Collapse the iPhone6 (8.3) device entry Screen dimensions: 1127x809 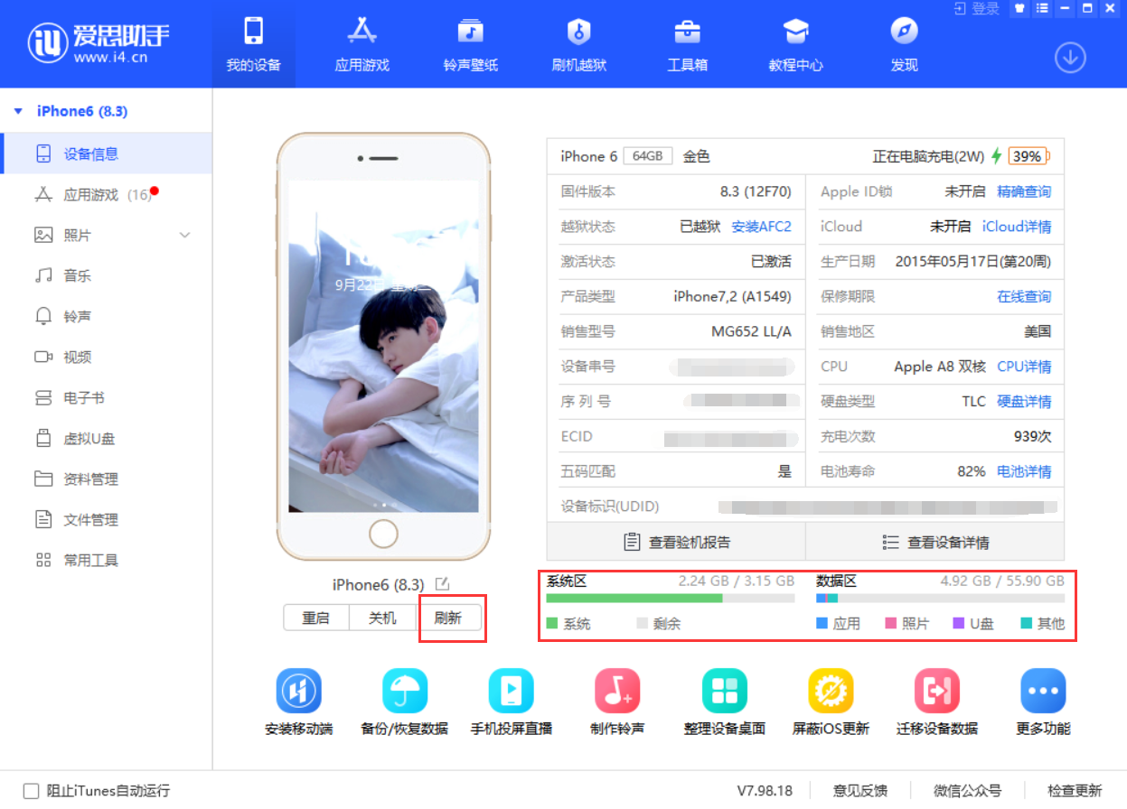click(20, 110)
